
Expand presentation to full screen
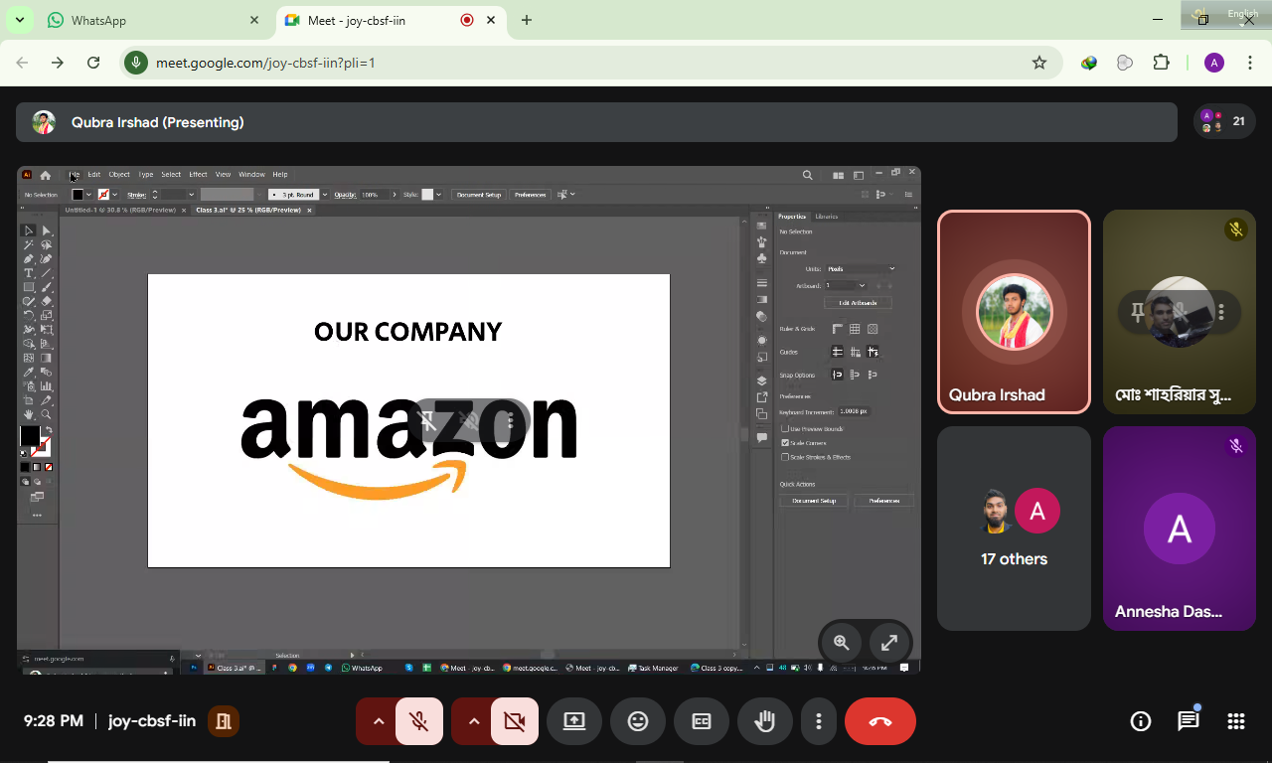pyautogui.click(x=889, y=642)
